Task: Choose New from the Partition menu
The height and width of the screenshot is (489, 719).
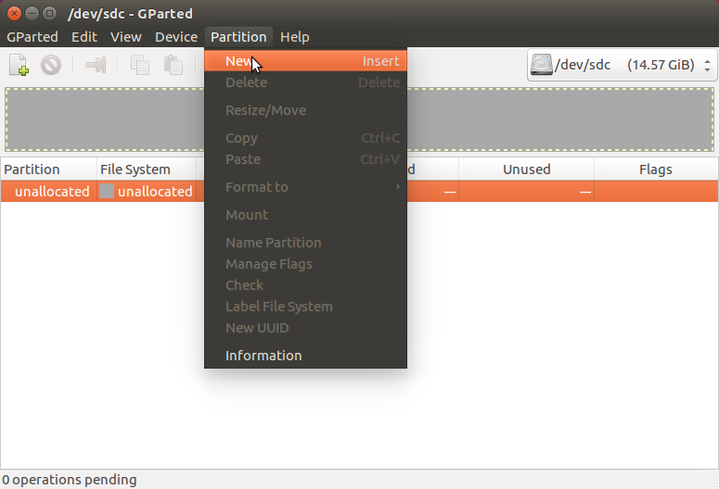Action: pos(305,61)
